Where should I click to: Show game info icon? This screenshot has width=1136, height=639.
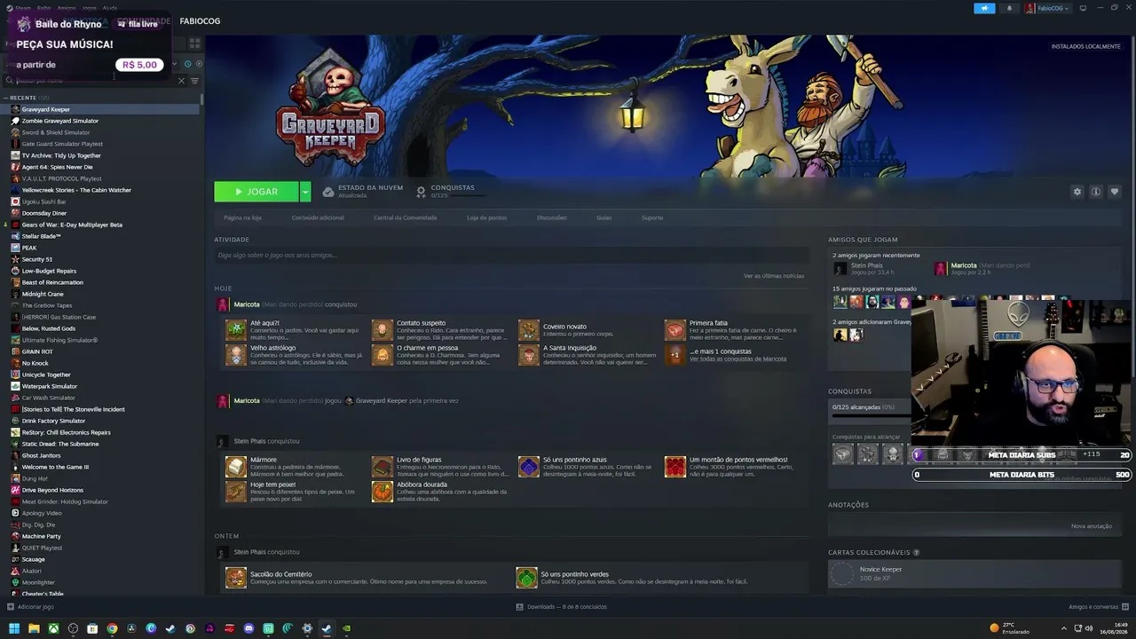coord(1096,192)
